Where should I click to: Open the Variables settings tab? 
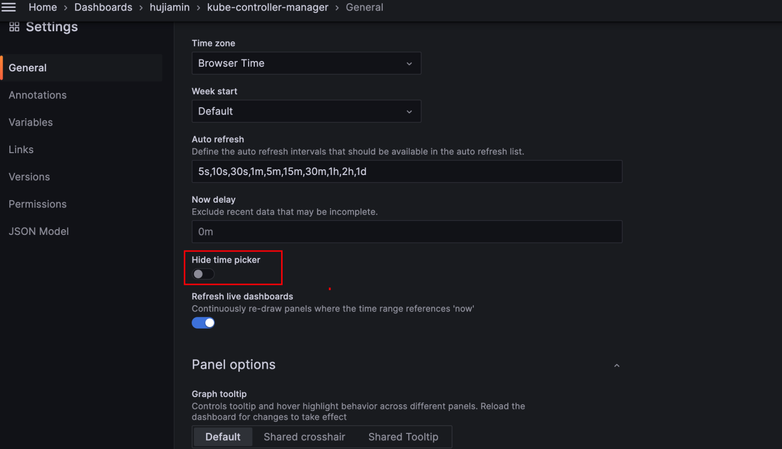click(31, 122)
